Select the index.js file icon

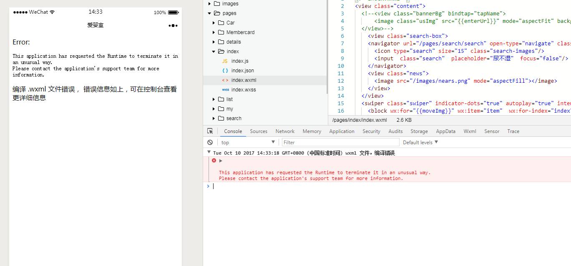click(x=225, y=61)
